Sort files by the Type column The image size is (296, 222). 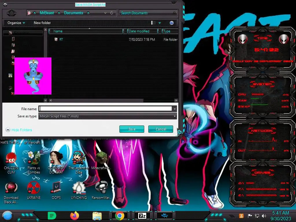pos(170,31)
